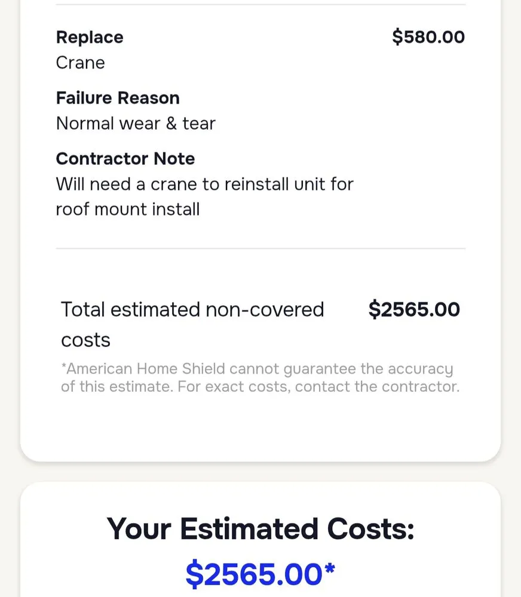The width and height of the screenshot is (521, 597).
Task: Click the divider line above Replace
Action: [260, 5]
